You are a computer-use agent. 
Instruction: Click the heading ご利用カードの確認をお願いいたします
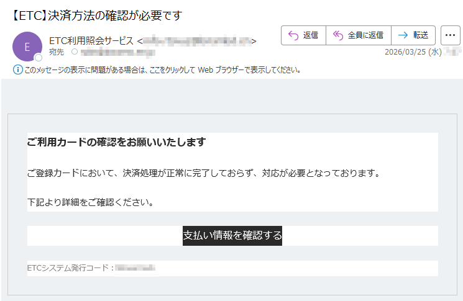(x=116, y=142)
